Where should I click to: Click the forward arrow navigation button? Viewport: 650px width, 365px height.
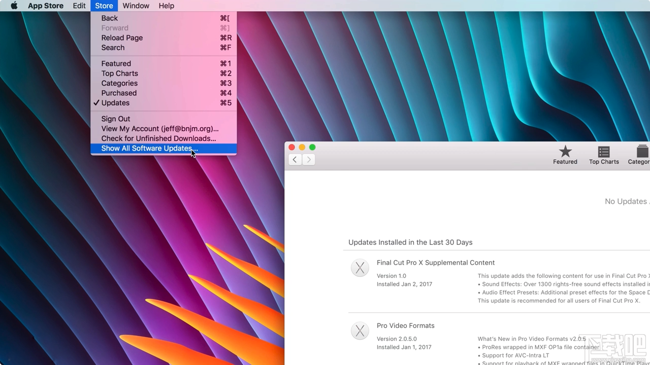(x=309, y=159)
